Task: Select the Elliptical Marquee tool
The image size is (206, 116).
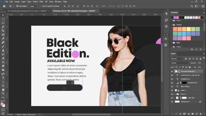Action: tap(3, 19)
